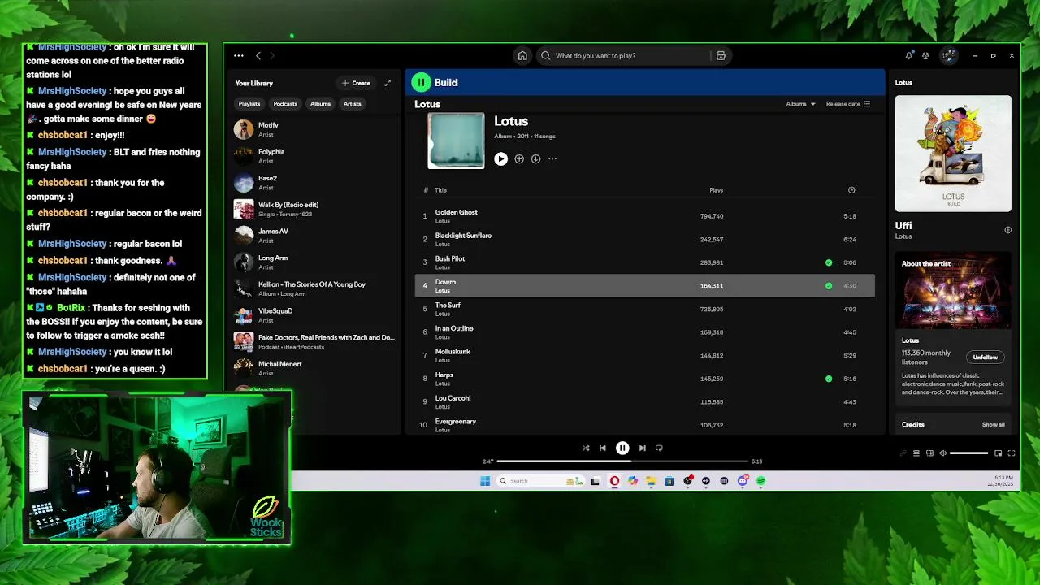Open Michal Menert artist in library
Screen dimensions: 1040x585
tap(314, 368)
